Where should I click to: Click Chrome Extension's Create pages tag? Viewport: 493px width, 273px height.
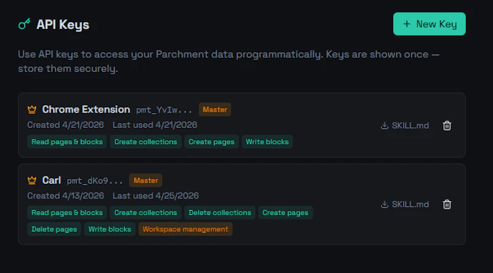(211, 142)
